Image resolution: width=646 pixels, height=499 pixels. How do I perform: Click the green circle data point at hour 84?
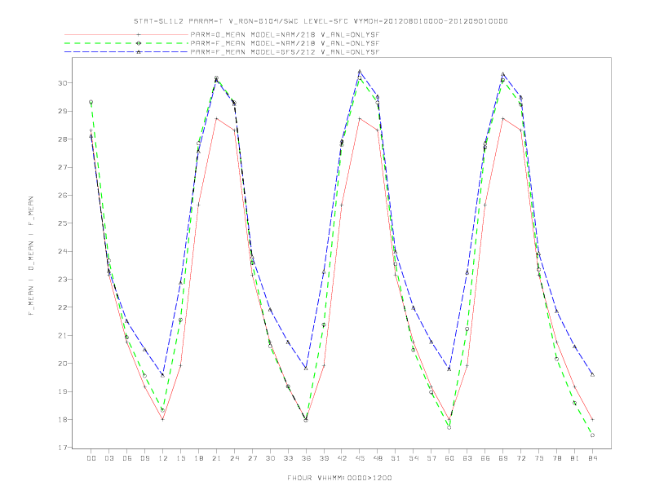coord(592,435)
